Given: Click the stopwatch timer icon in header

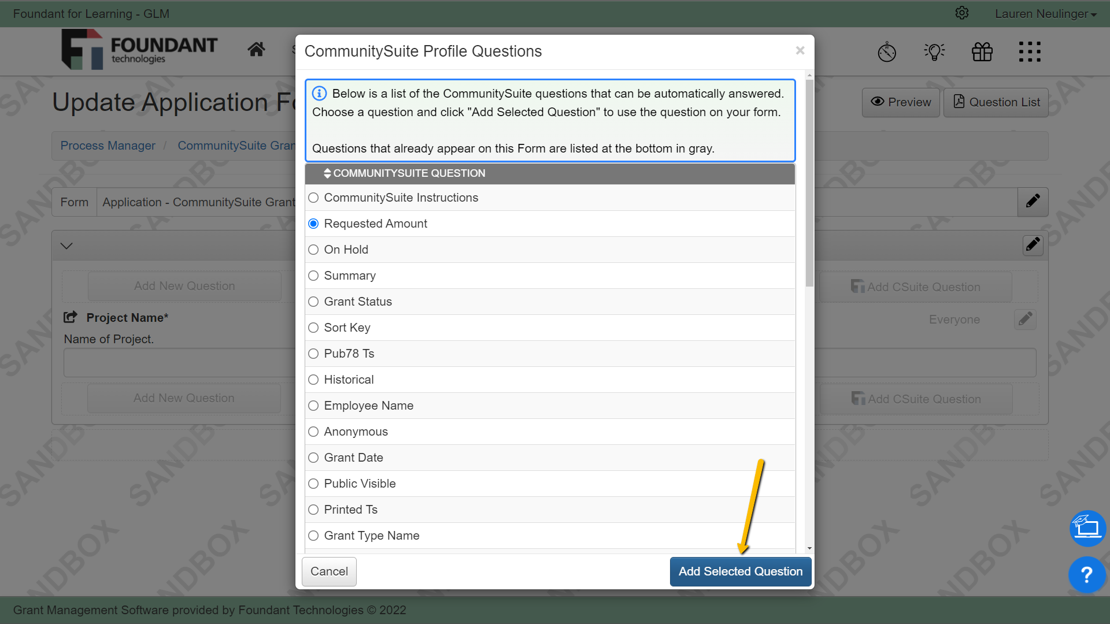Looking at the screenshot, I should 887,51.
